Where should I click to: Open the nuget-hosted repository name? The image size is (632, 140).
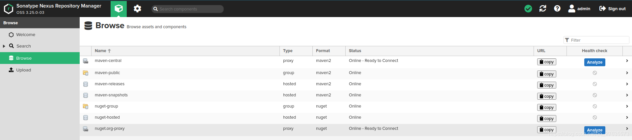[107, 117]
